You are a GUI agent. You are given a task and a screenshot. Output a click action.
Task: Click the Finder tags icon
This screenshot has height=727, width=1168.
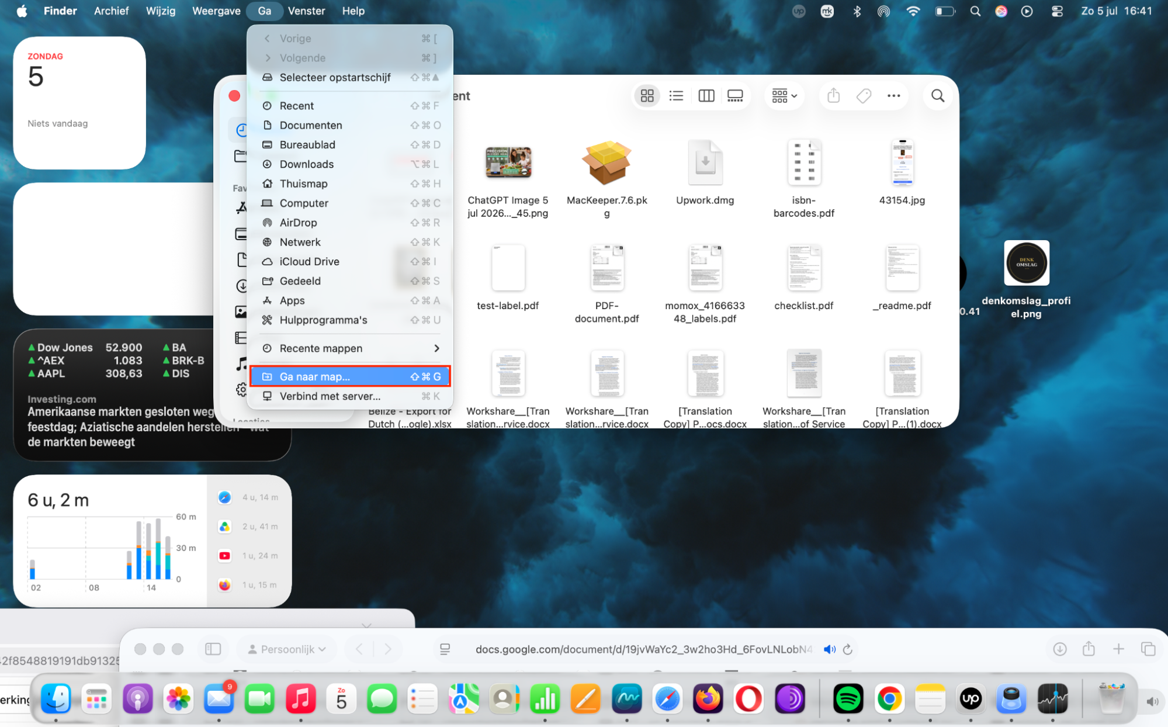(x=864, y=96)
